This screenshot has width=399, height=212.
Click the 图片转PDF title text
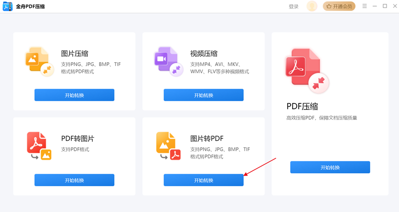click(x=207, y=139)
